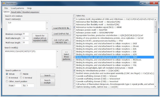This screenshot has width=160, height=97.
Task: Check Clathrin-binding motifs checkbox
Action: point(74,87)
